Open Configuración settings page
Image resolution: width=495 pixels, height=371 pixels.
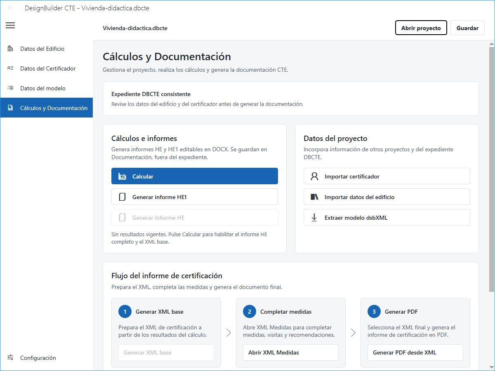tap(47, 358)
